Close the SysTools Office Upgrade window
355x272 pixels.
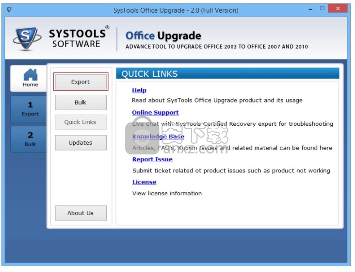[x=338, y=9]
